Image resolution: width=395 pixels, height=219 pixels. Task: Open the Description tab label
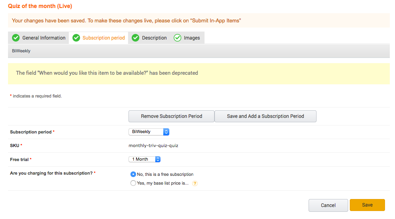click(x=154, y=38)
